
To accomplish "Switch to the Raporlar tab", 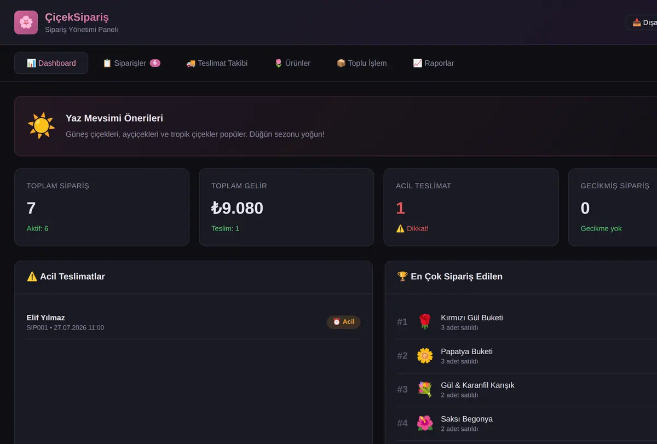I will click(433, 63).
